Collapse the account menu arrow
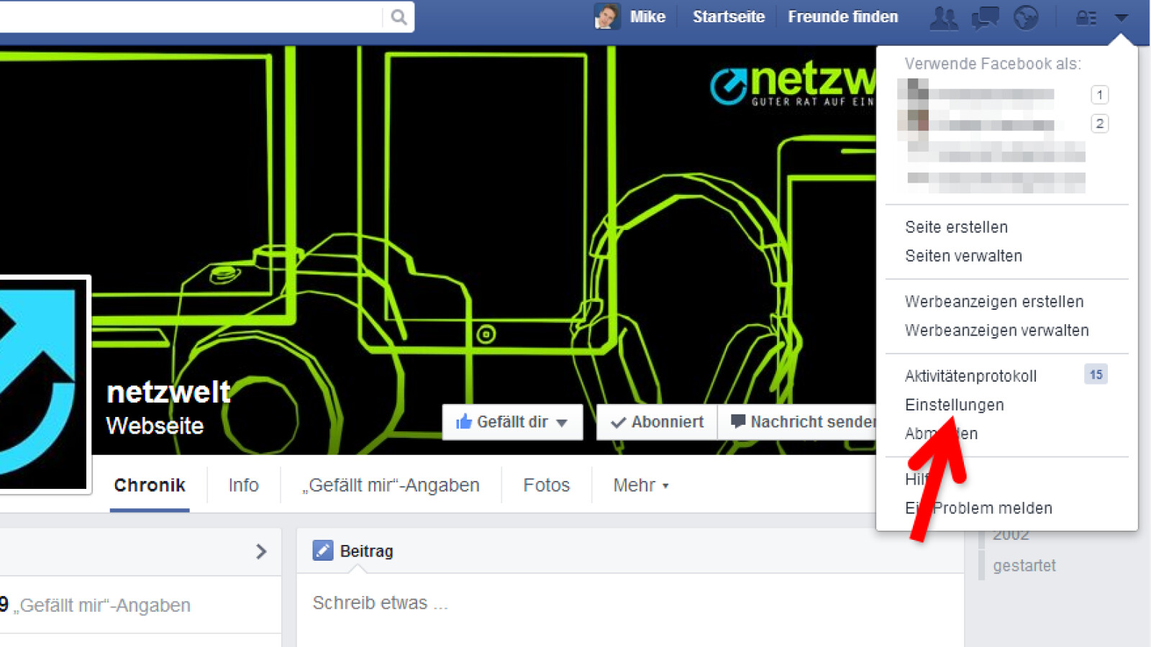 (x=1122, y=18)
